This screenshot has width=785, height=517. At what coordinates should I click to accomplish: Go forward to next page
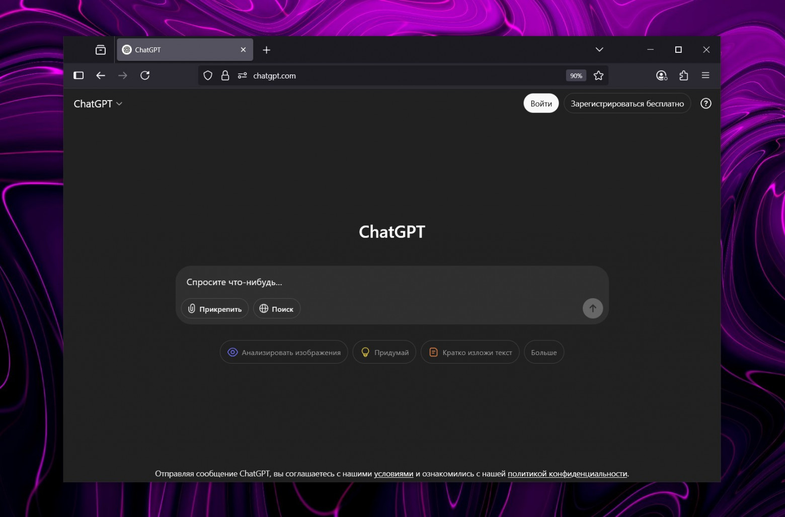coord(123,75)
